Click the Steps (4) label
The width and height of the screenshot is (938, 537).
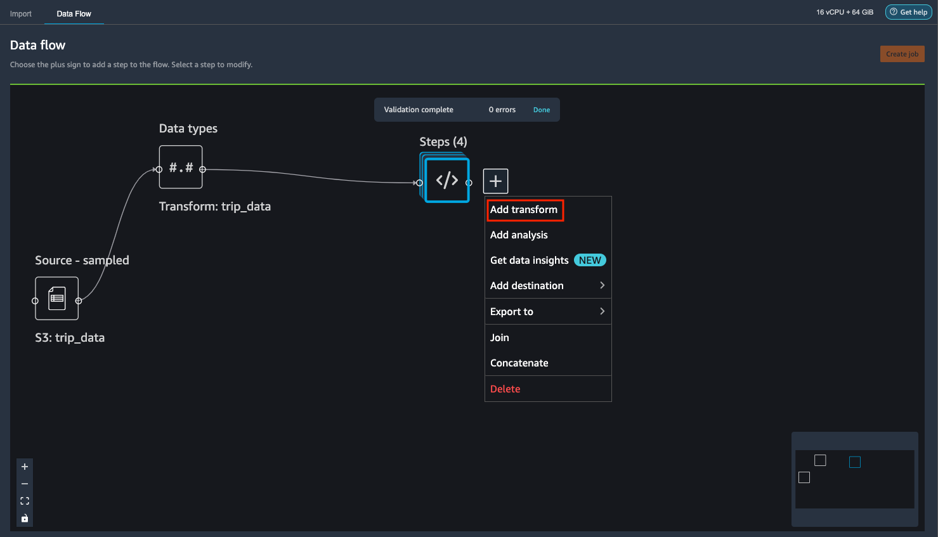point(443,141)
